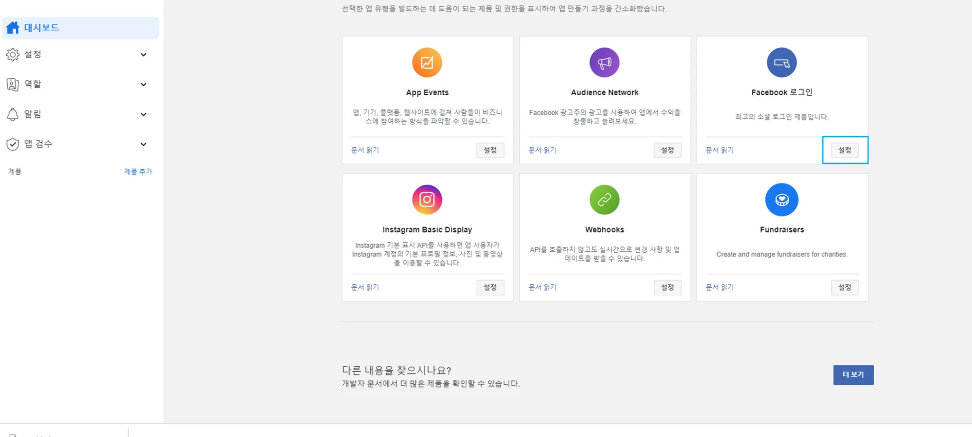Click the Audience Network card title
This screenshot has height=437, width=972.
point(605,92)
